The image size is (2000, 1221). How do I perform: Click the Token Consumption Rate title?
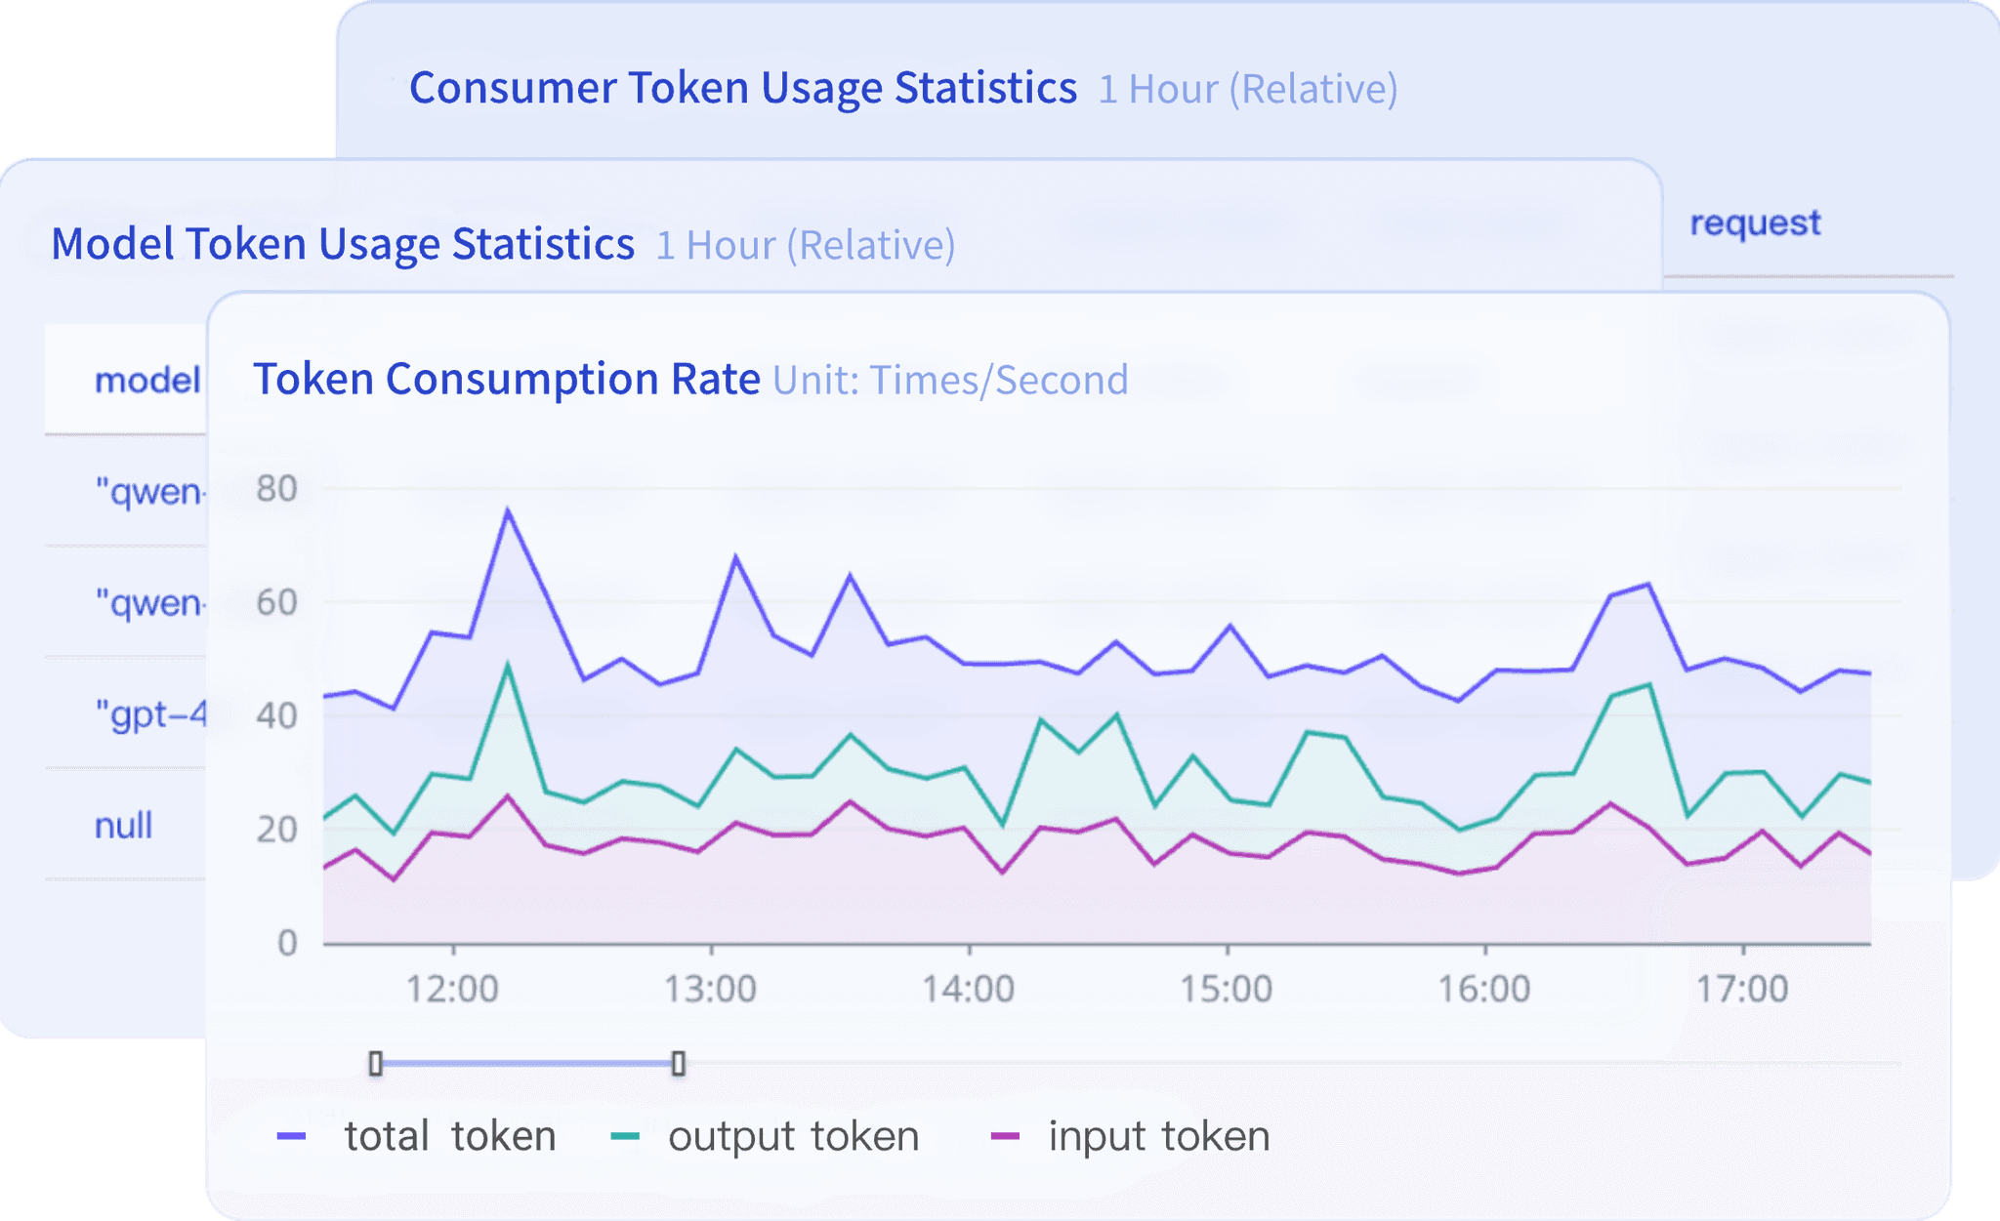point(506,379)
